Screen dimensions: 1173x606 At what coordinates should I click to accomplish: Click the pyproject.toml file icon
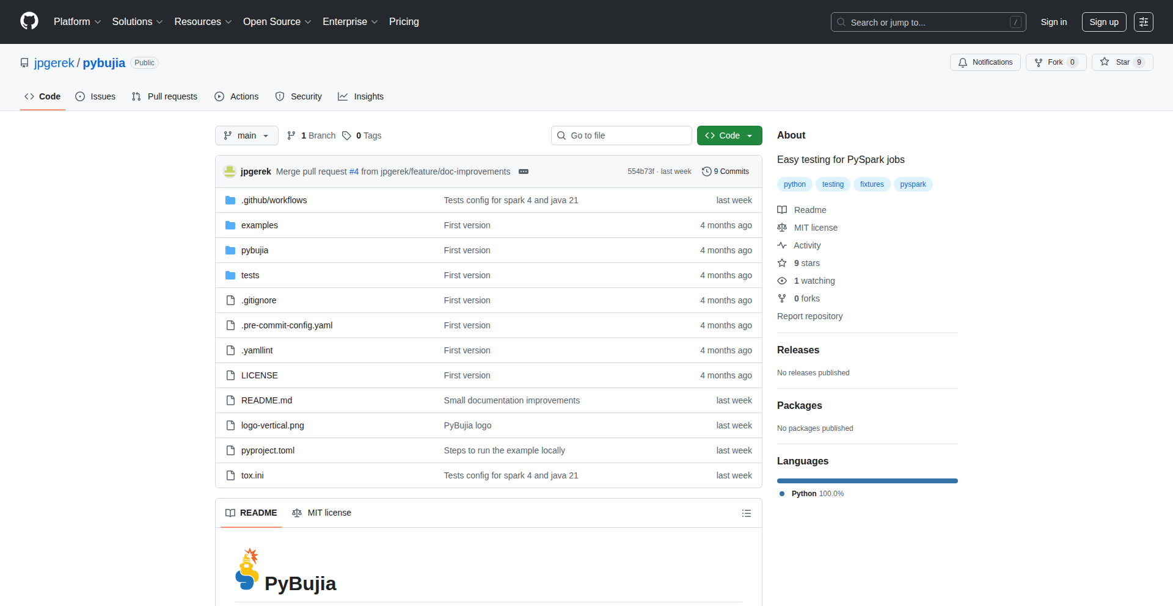[230, 450]
